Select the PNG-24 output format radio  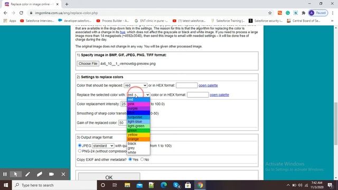(x=80, y=151)
